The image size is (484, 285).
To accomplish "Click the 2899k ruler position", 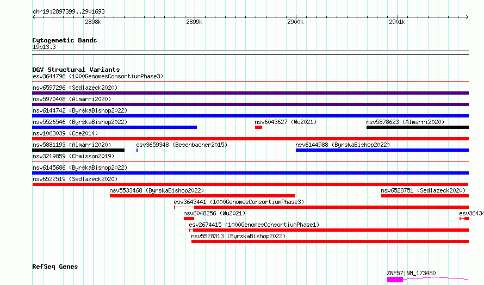I will point(195,22).
